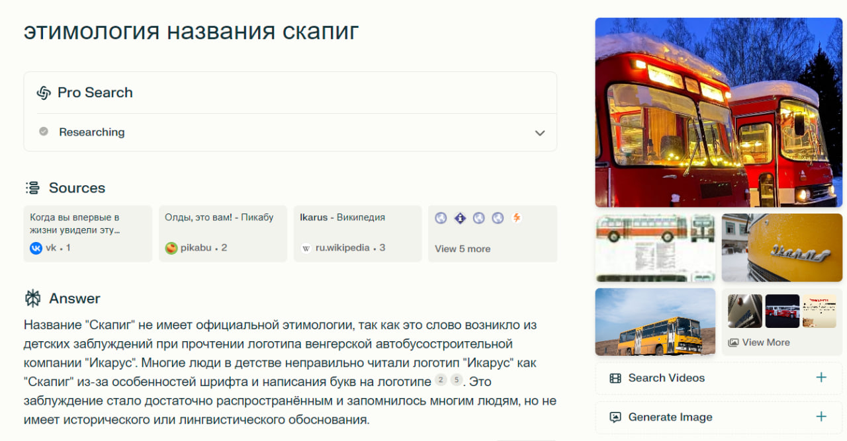847x441 pixels.
Task: Click the Answer heading text
Action: (x=75, y=298)
